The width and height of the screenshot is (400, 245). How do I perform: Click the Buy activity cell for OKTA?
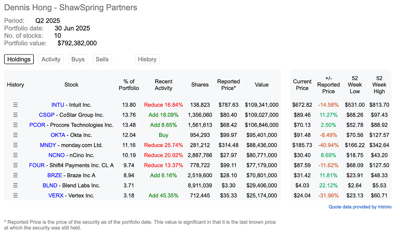163,135
